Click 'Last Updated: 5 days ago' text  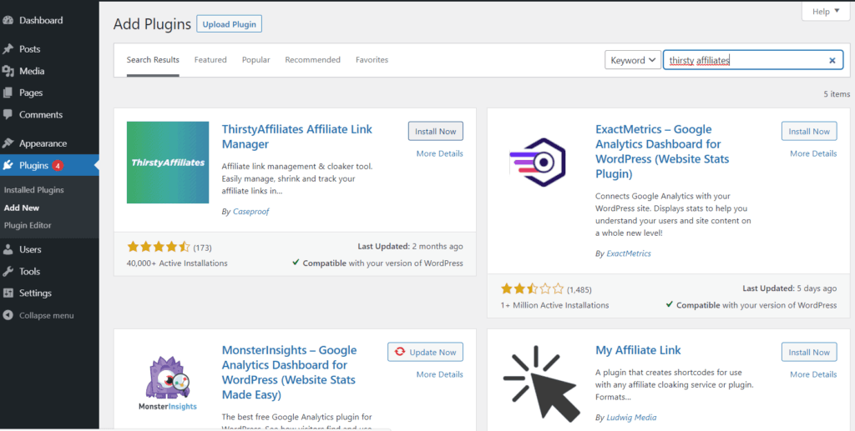click(790, 288)
